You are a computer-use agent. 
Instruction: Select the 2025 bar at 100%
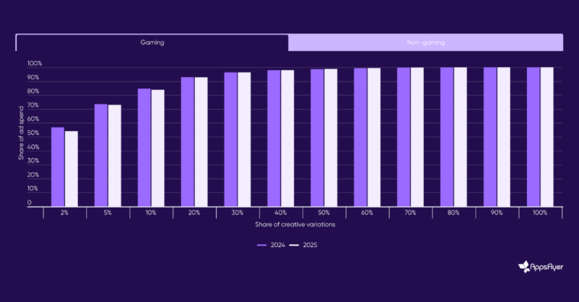point(547,137)
